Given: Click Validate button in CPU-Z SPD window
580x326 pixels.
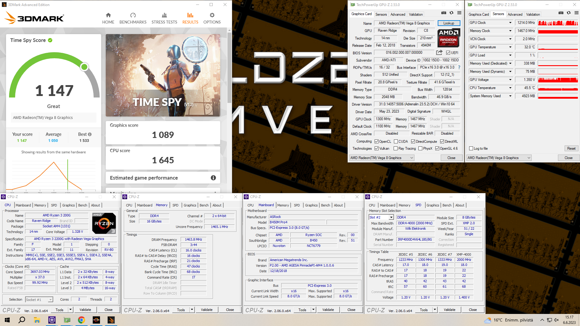Looking at the screenshot, I should [x=449, y=310].
